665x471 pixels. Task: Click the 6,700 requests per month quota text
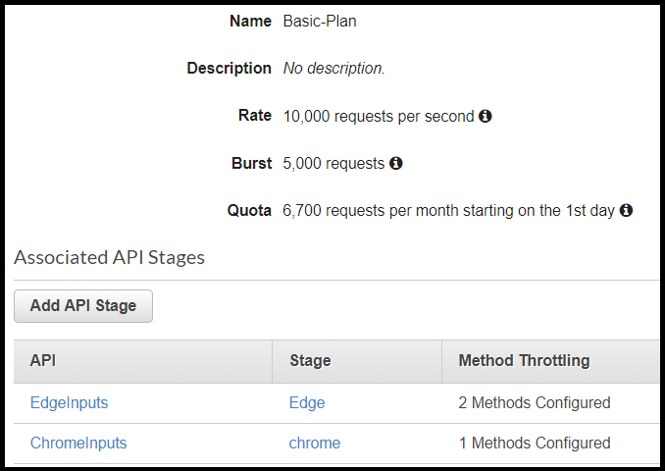click(449, 210)
